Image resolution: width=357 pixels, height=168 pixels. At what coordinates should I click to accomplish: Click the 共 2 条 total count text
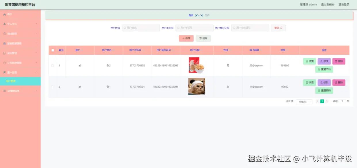click(290, 101)
